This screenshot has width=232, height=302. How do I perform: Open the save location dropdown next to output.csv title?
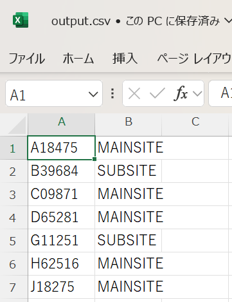pos(228,21)
